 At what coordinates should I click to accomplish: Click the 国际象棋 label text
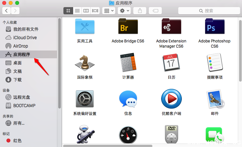(85, 77)
